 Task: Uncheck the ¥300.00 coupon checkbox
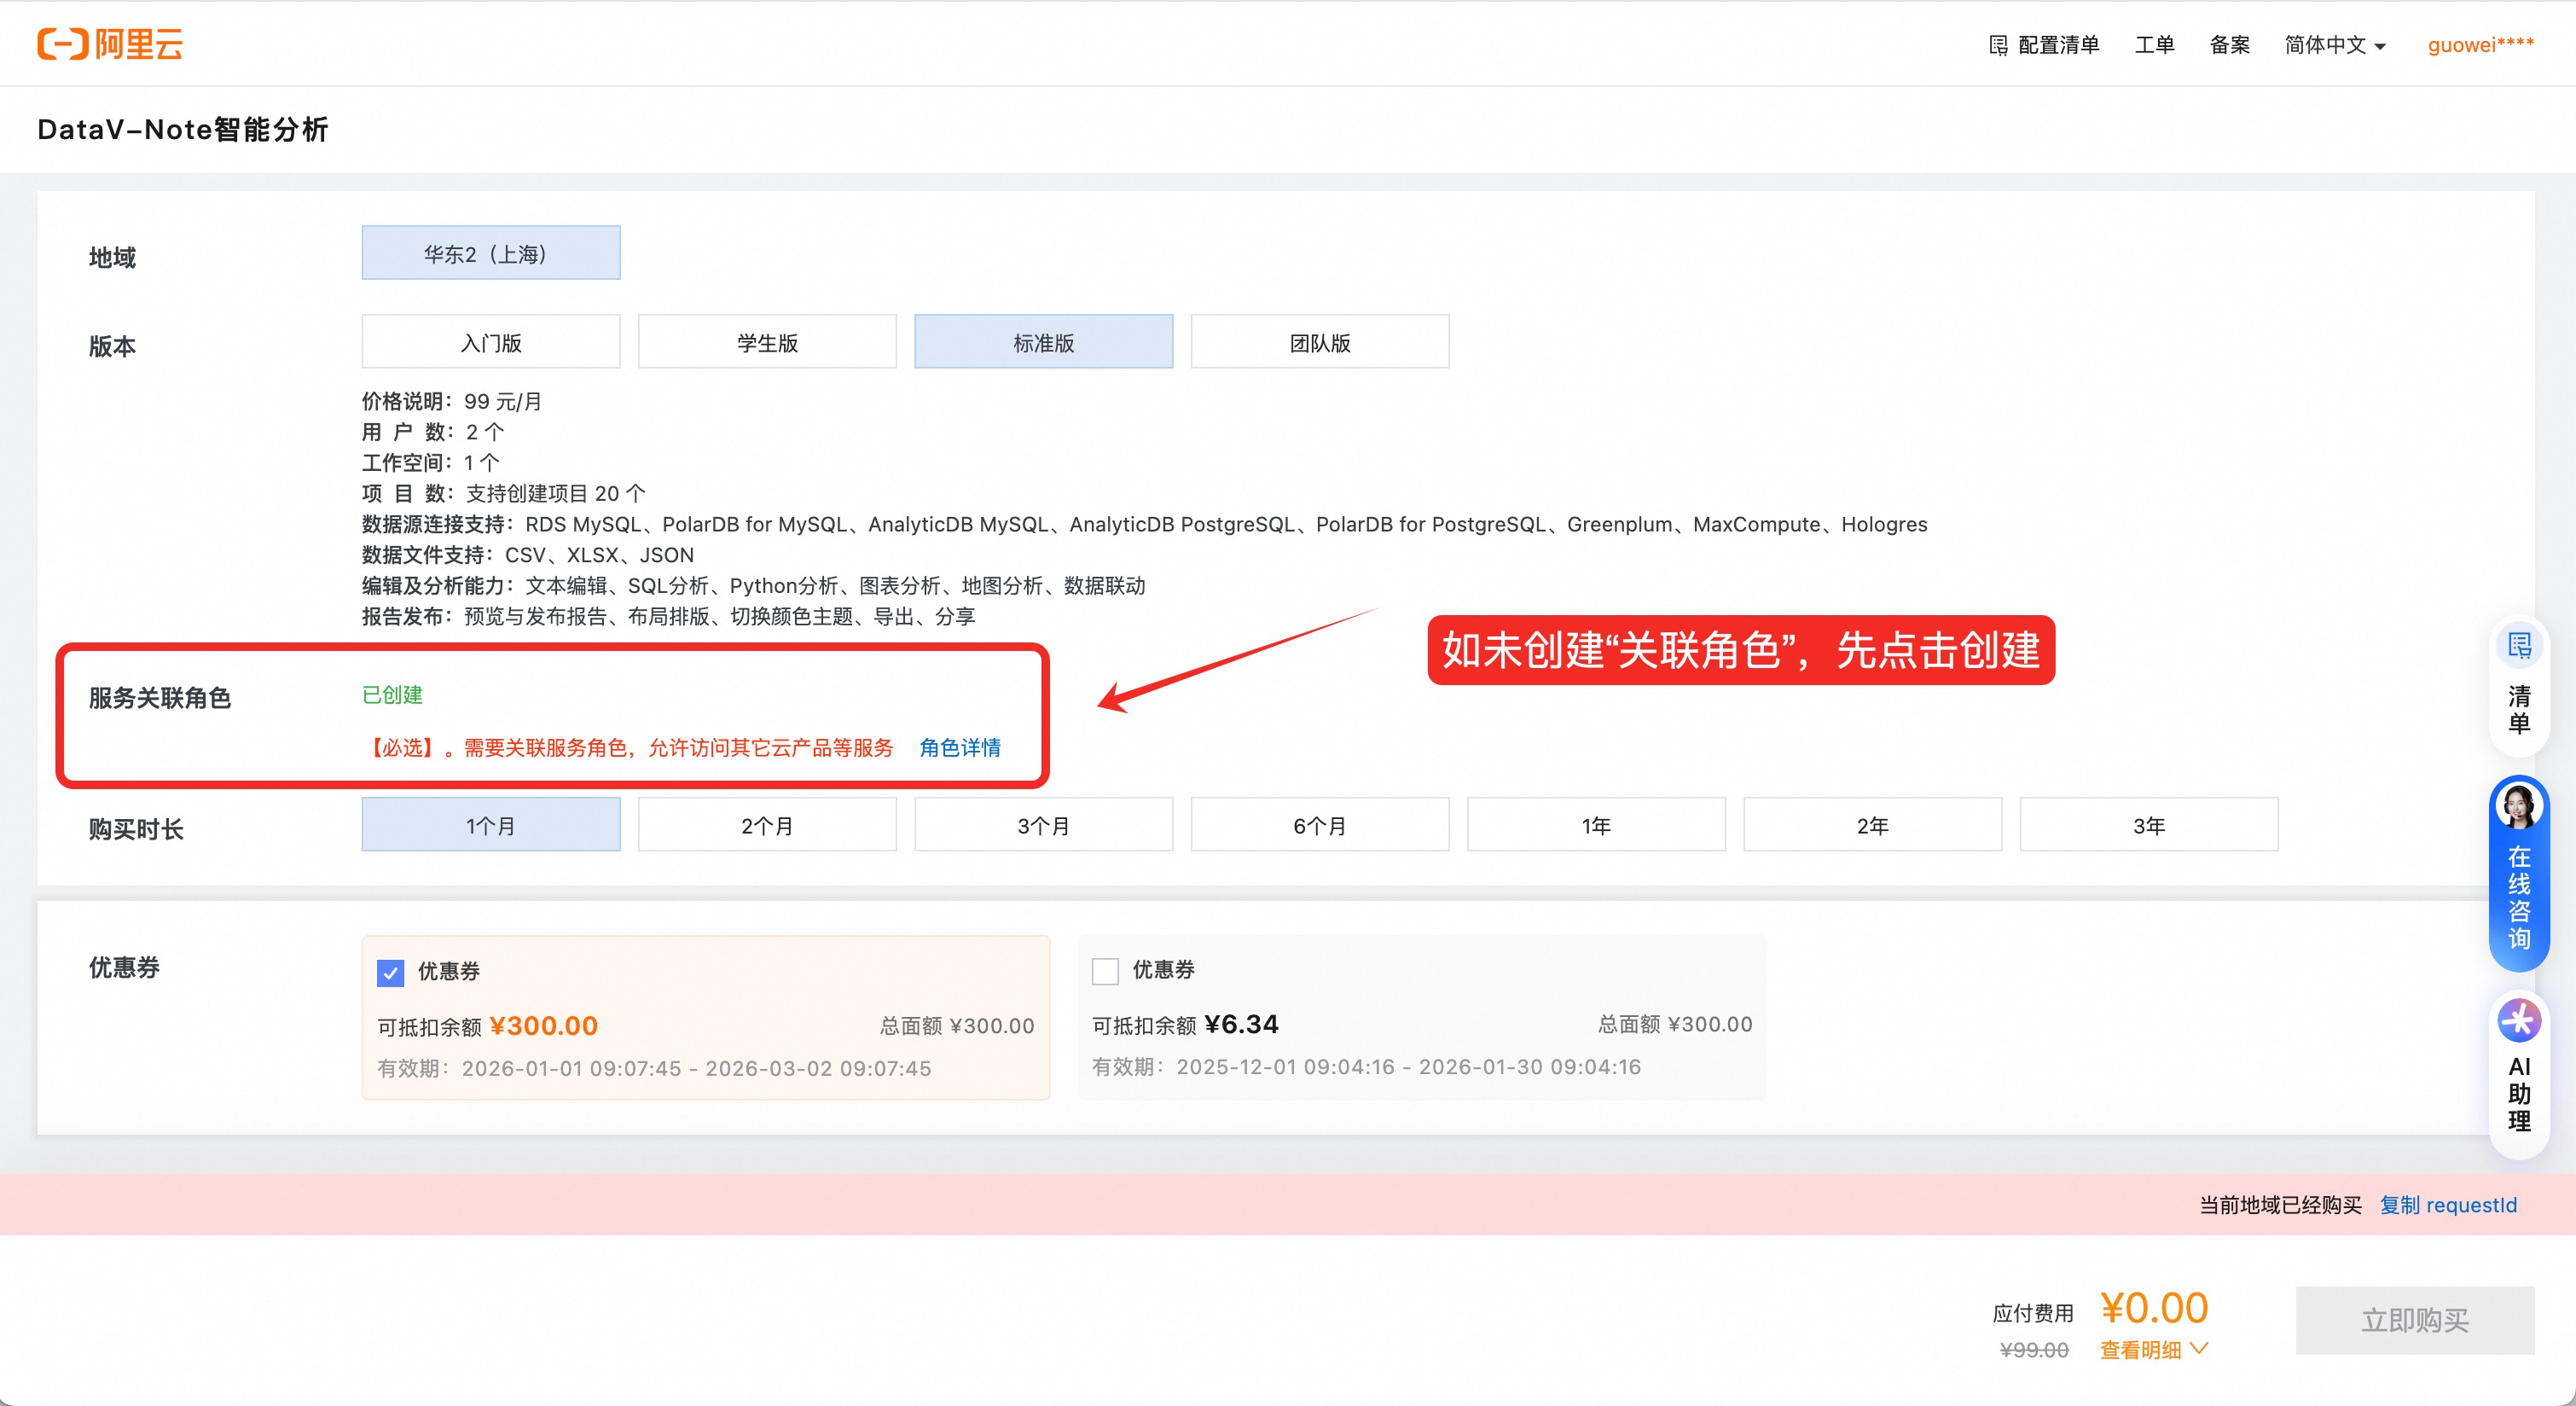point(391,972)
